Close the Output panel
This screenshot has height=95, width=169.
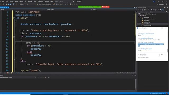pos(135,75)
